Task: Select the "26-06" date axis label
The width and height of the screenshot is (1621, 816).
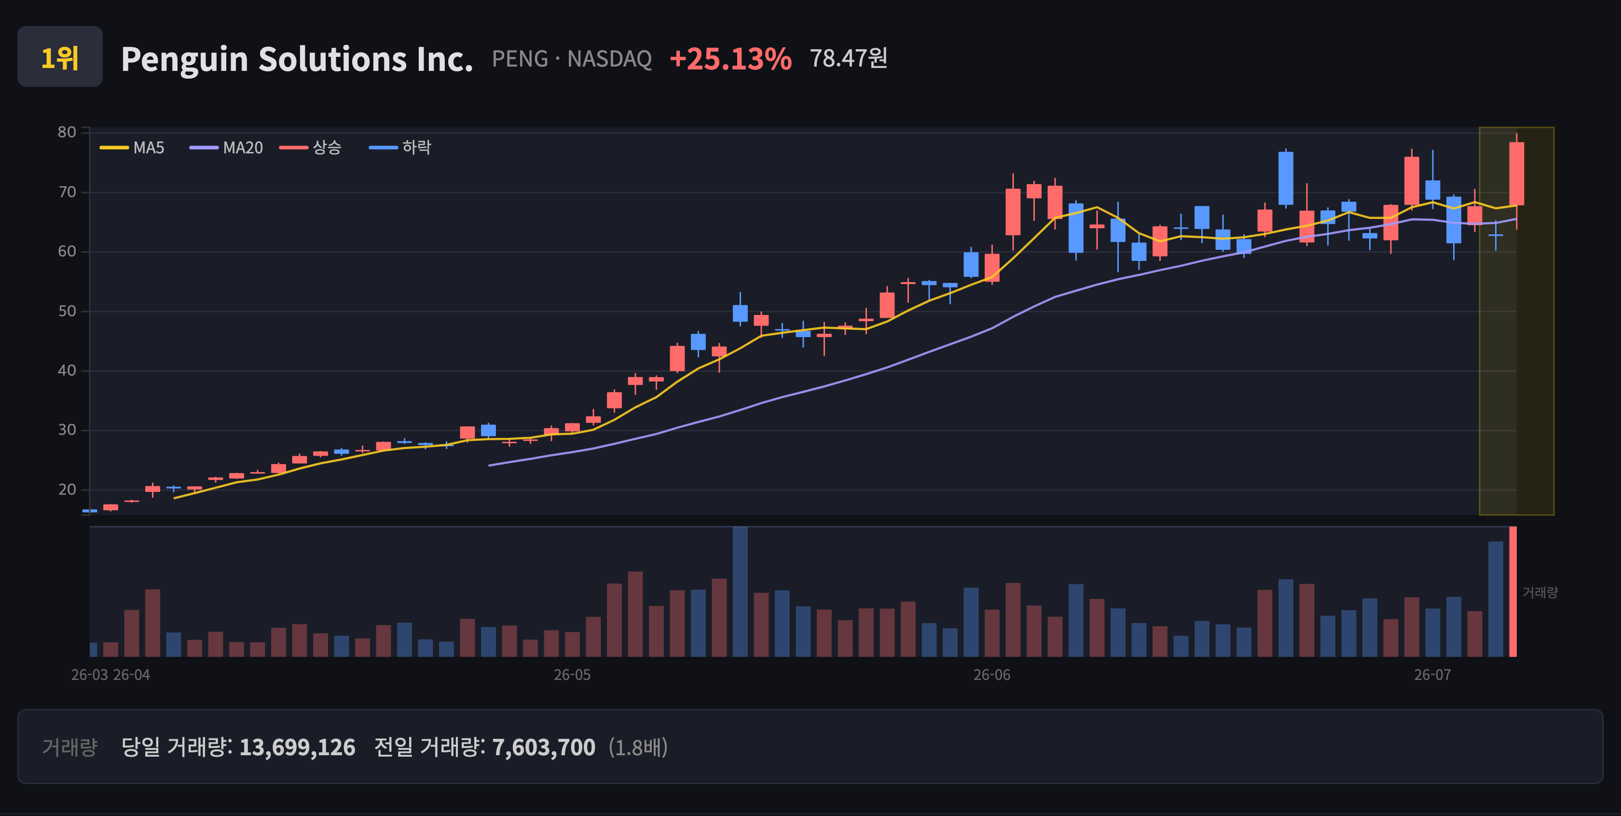Action: [992, 675]
